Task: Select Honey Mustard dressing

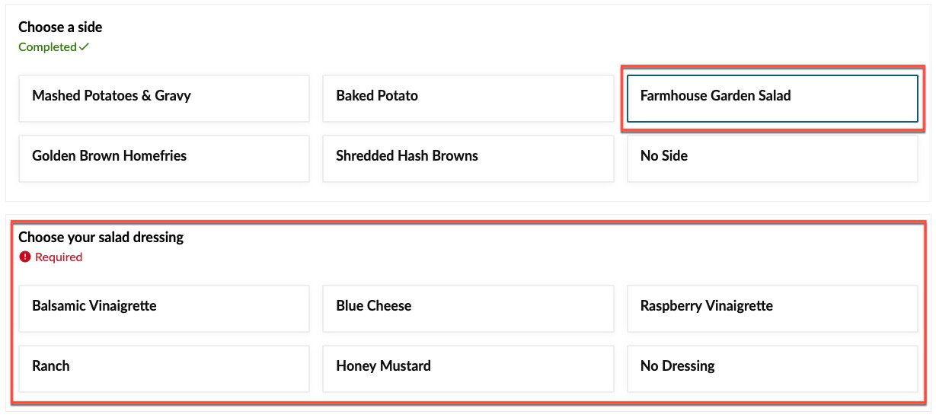Action: point(468,369)
